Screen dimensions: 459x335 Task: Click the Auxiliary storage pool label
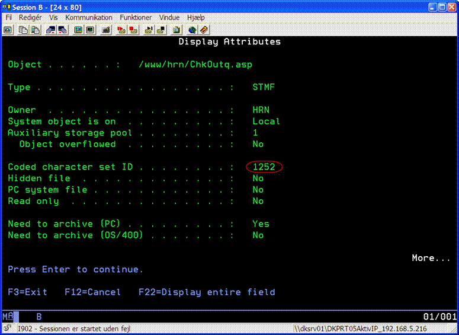(x=70, y=133)
